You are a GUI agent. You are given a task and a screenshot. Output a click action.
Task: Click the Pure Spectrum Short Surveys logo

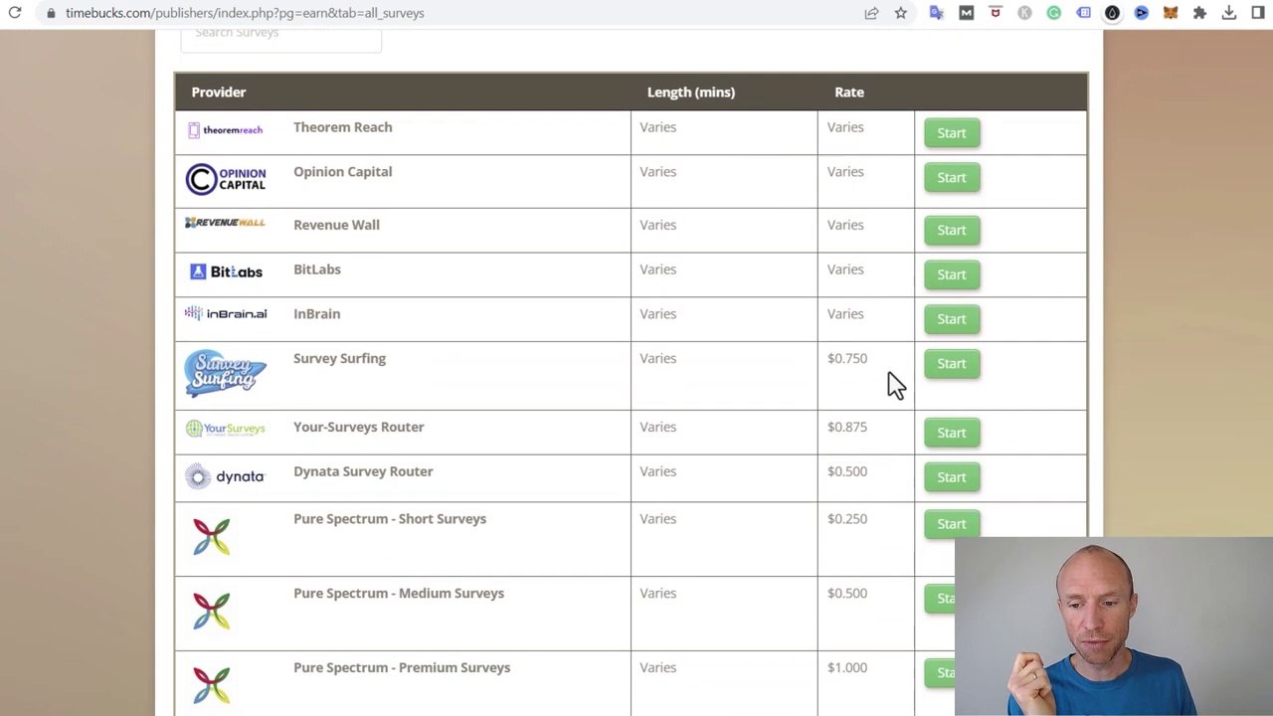pyautogui.click(x=211, y=537)
